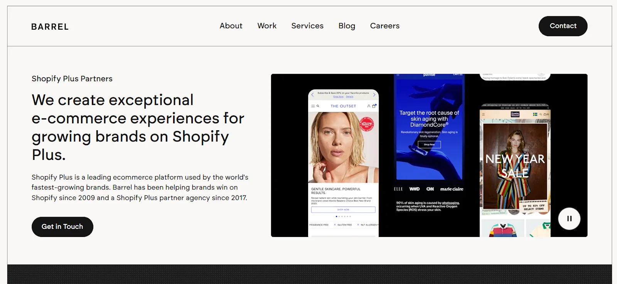Viewport: 617px width, 284px height.
Task: Visit the Blog section
Action: 347,26
